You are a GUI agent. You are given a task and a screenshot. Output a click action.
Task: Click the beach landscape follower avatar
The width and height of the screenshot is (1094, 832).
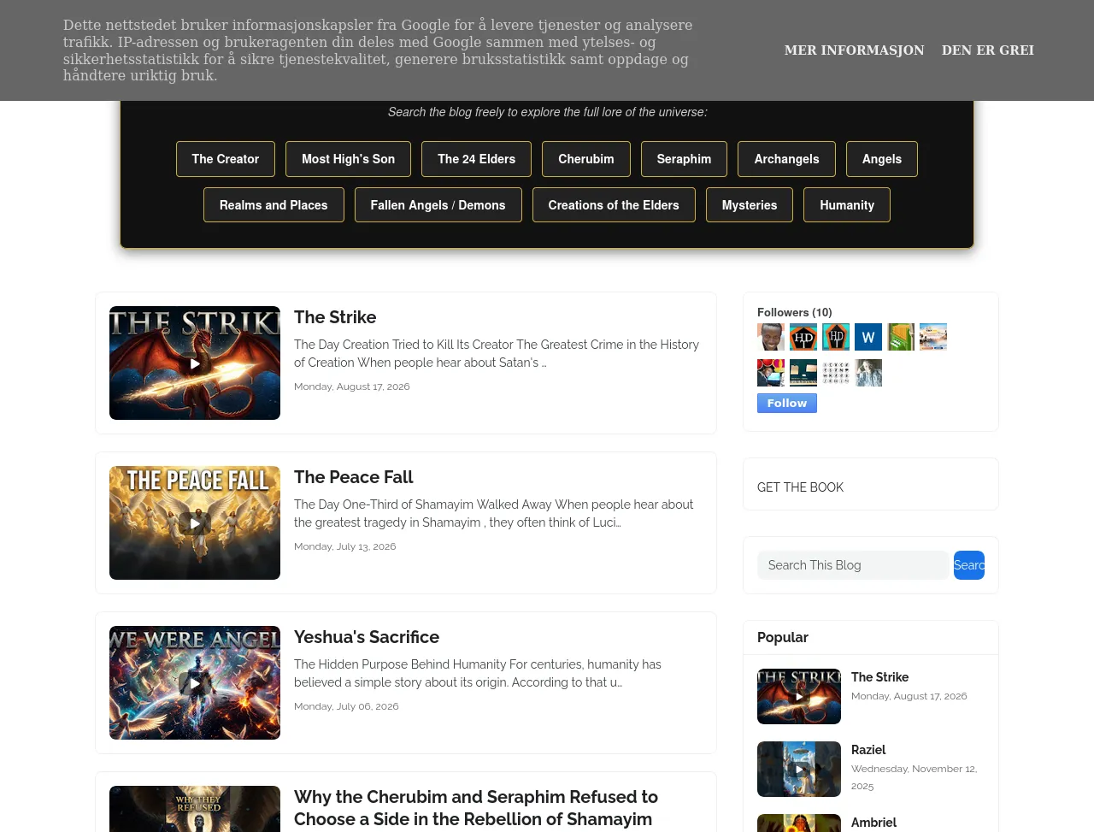click(x=933, y=337)
